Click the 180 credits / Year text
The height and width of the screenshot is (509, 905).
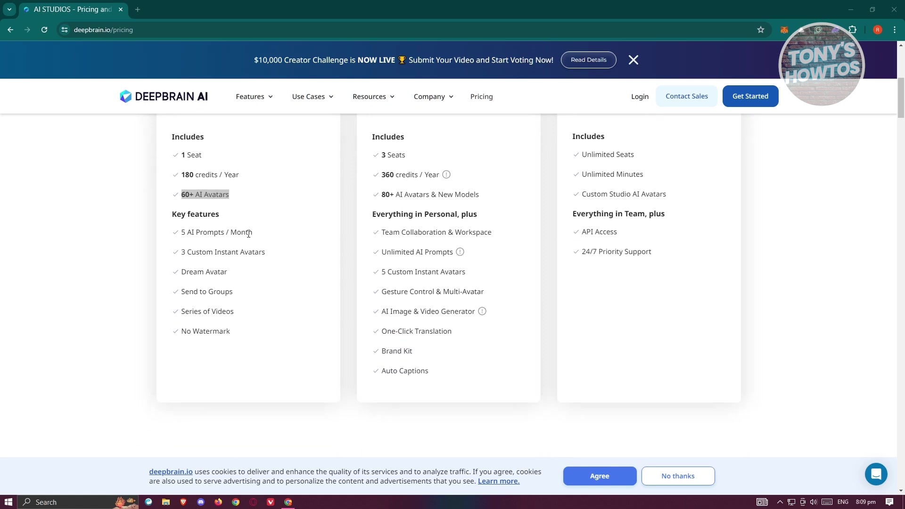click(210, 175)
